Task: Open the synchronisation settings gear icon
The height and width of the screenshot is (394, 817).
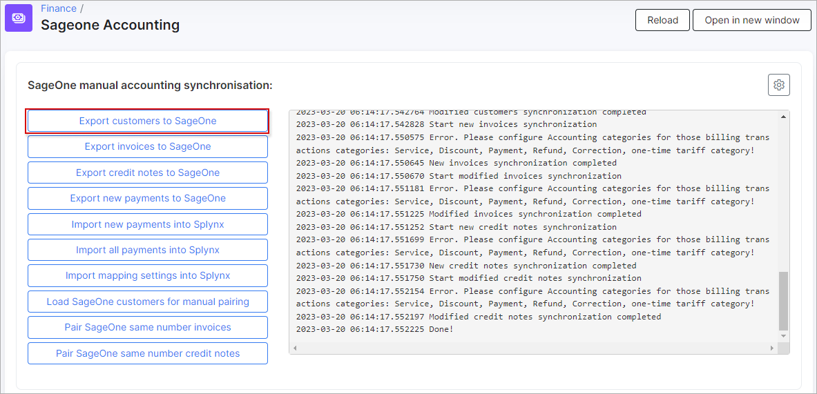Action: [778, 85]
